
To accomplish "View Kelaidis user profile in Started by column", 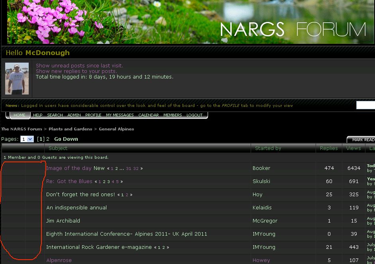I will point(263,207).
